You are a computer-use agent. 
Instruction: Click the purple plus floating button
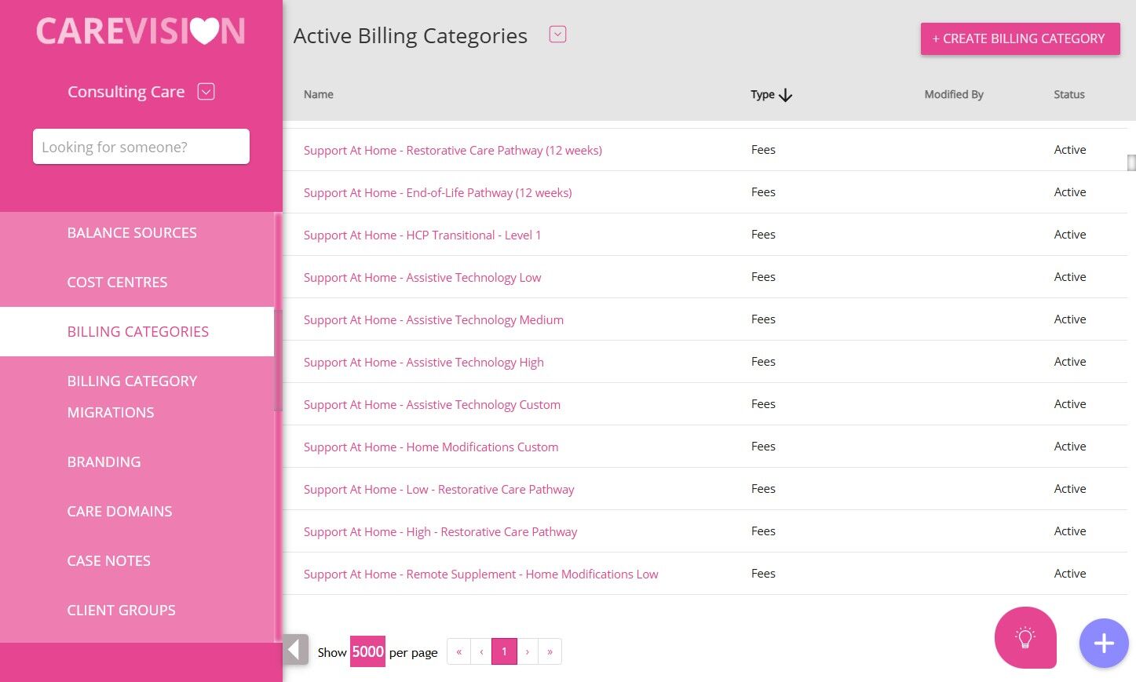point(1103,643)
